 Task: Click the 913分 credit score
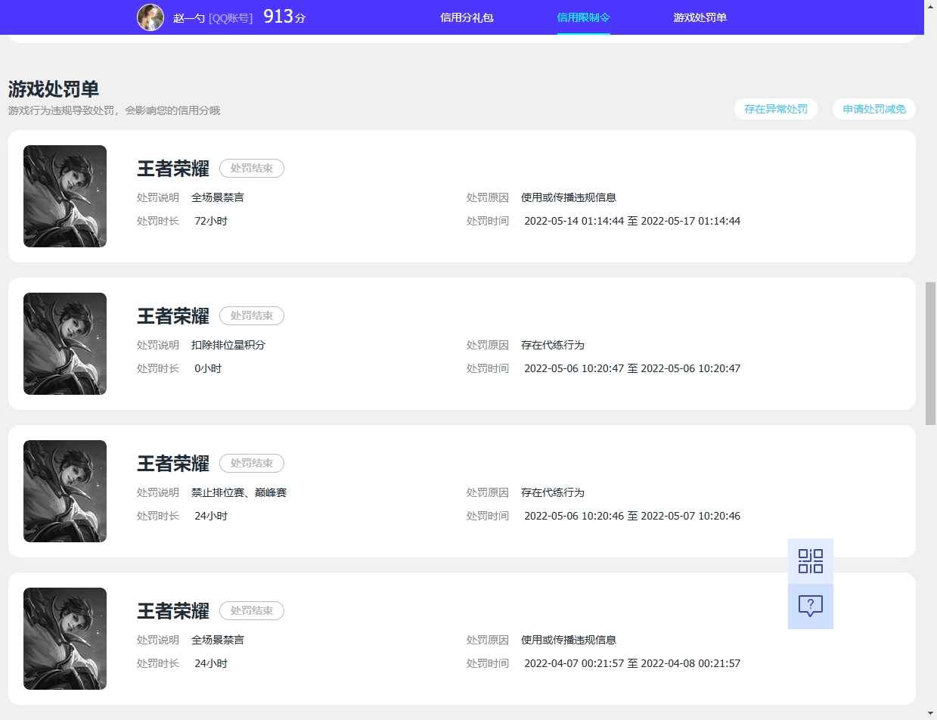click(284, 17)
